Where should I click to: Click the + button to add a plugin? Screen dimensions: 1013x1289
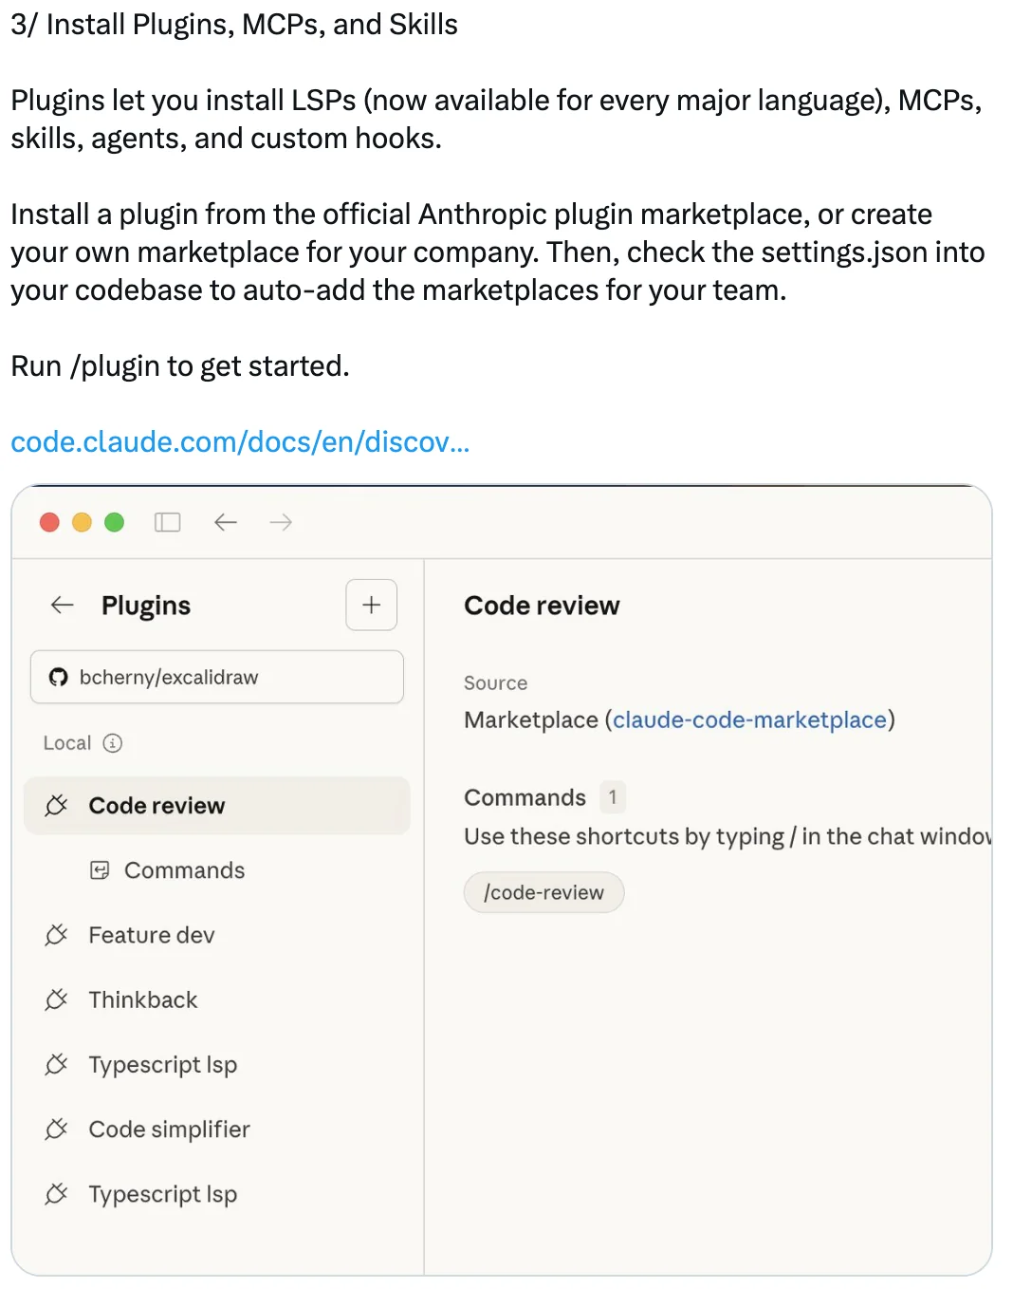371,605
